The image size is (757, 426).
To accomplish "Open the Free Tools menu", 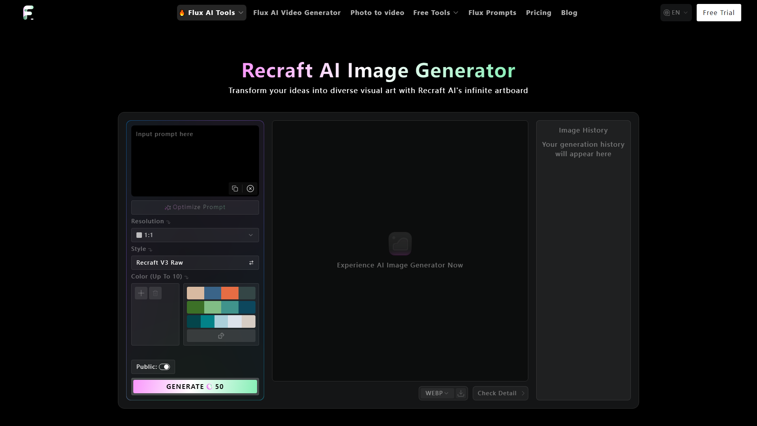I will coord(436,13).
